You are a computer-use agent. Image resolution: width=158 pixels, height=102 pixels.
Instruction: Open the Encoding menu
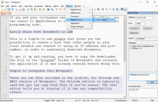28,6
